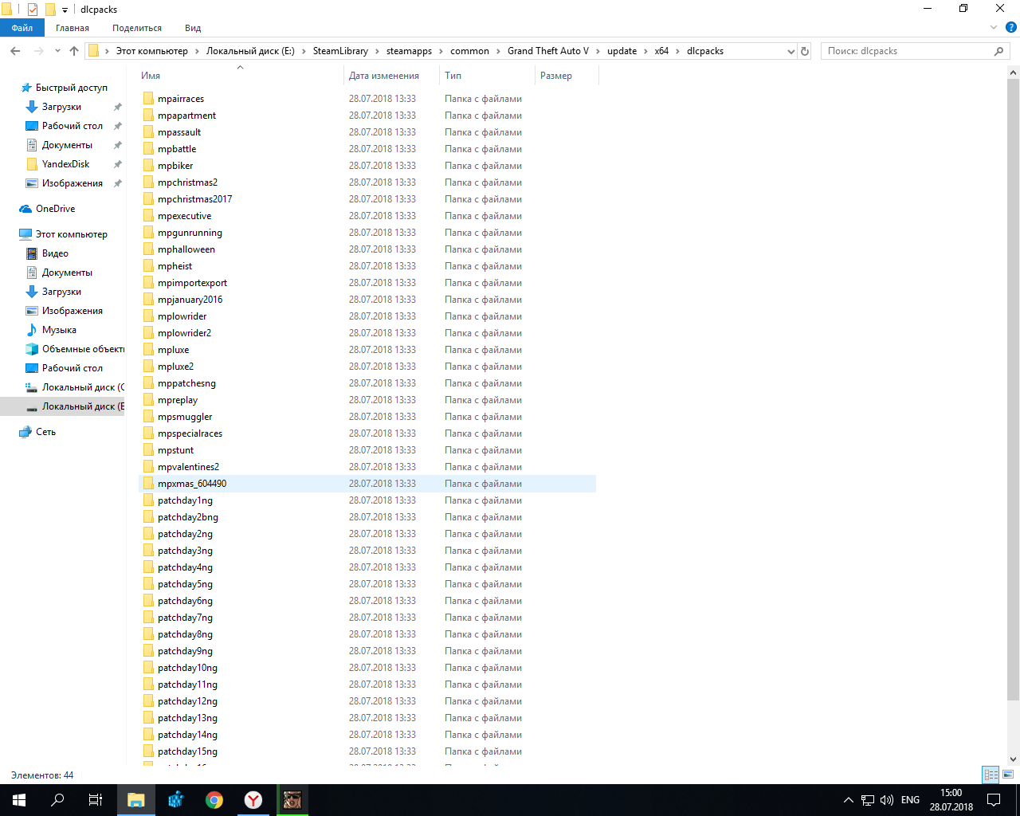Screen dimensions: 1020x816
Task: Switch to large icons view mode
Action: 1008,774
